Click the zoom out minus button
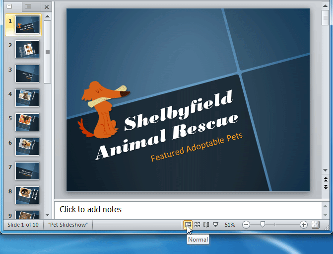Viewport: 333px width, 254px height. 246,225
